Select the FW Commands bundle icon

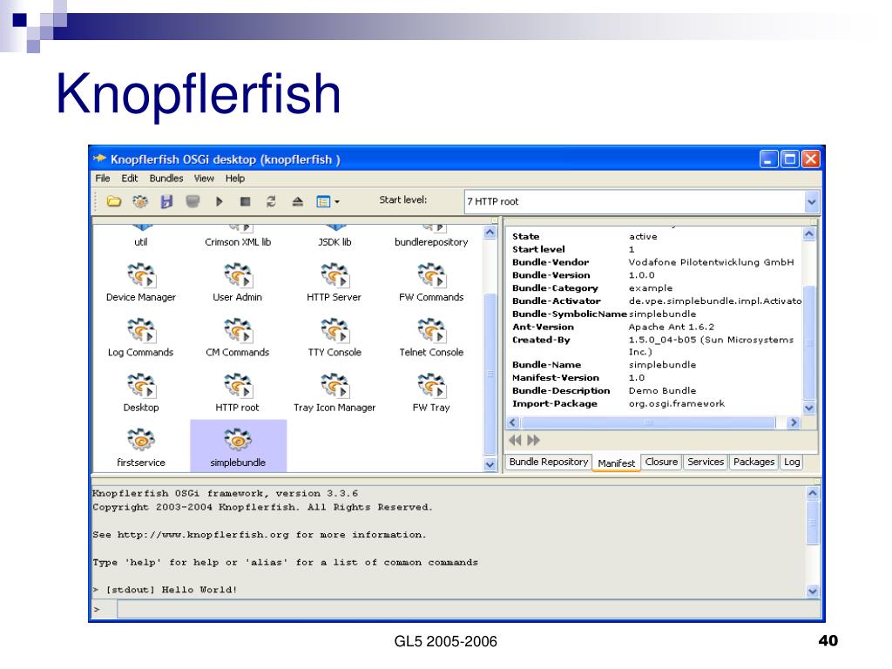(x=431, y=274)
